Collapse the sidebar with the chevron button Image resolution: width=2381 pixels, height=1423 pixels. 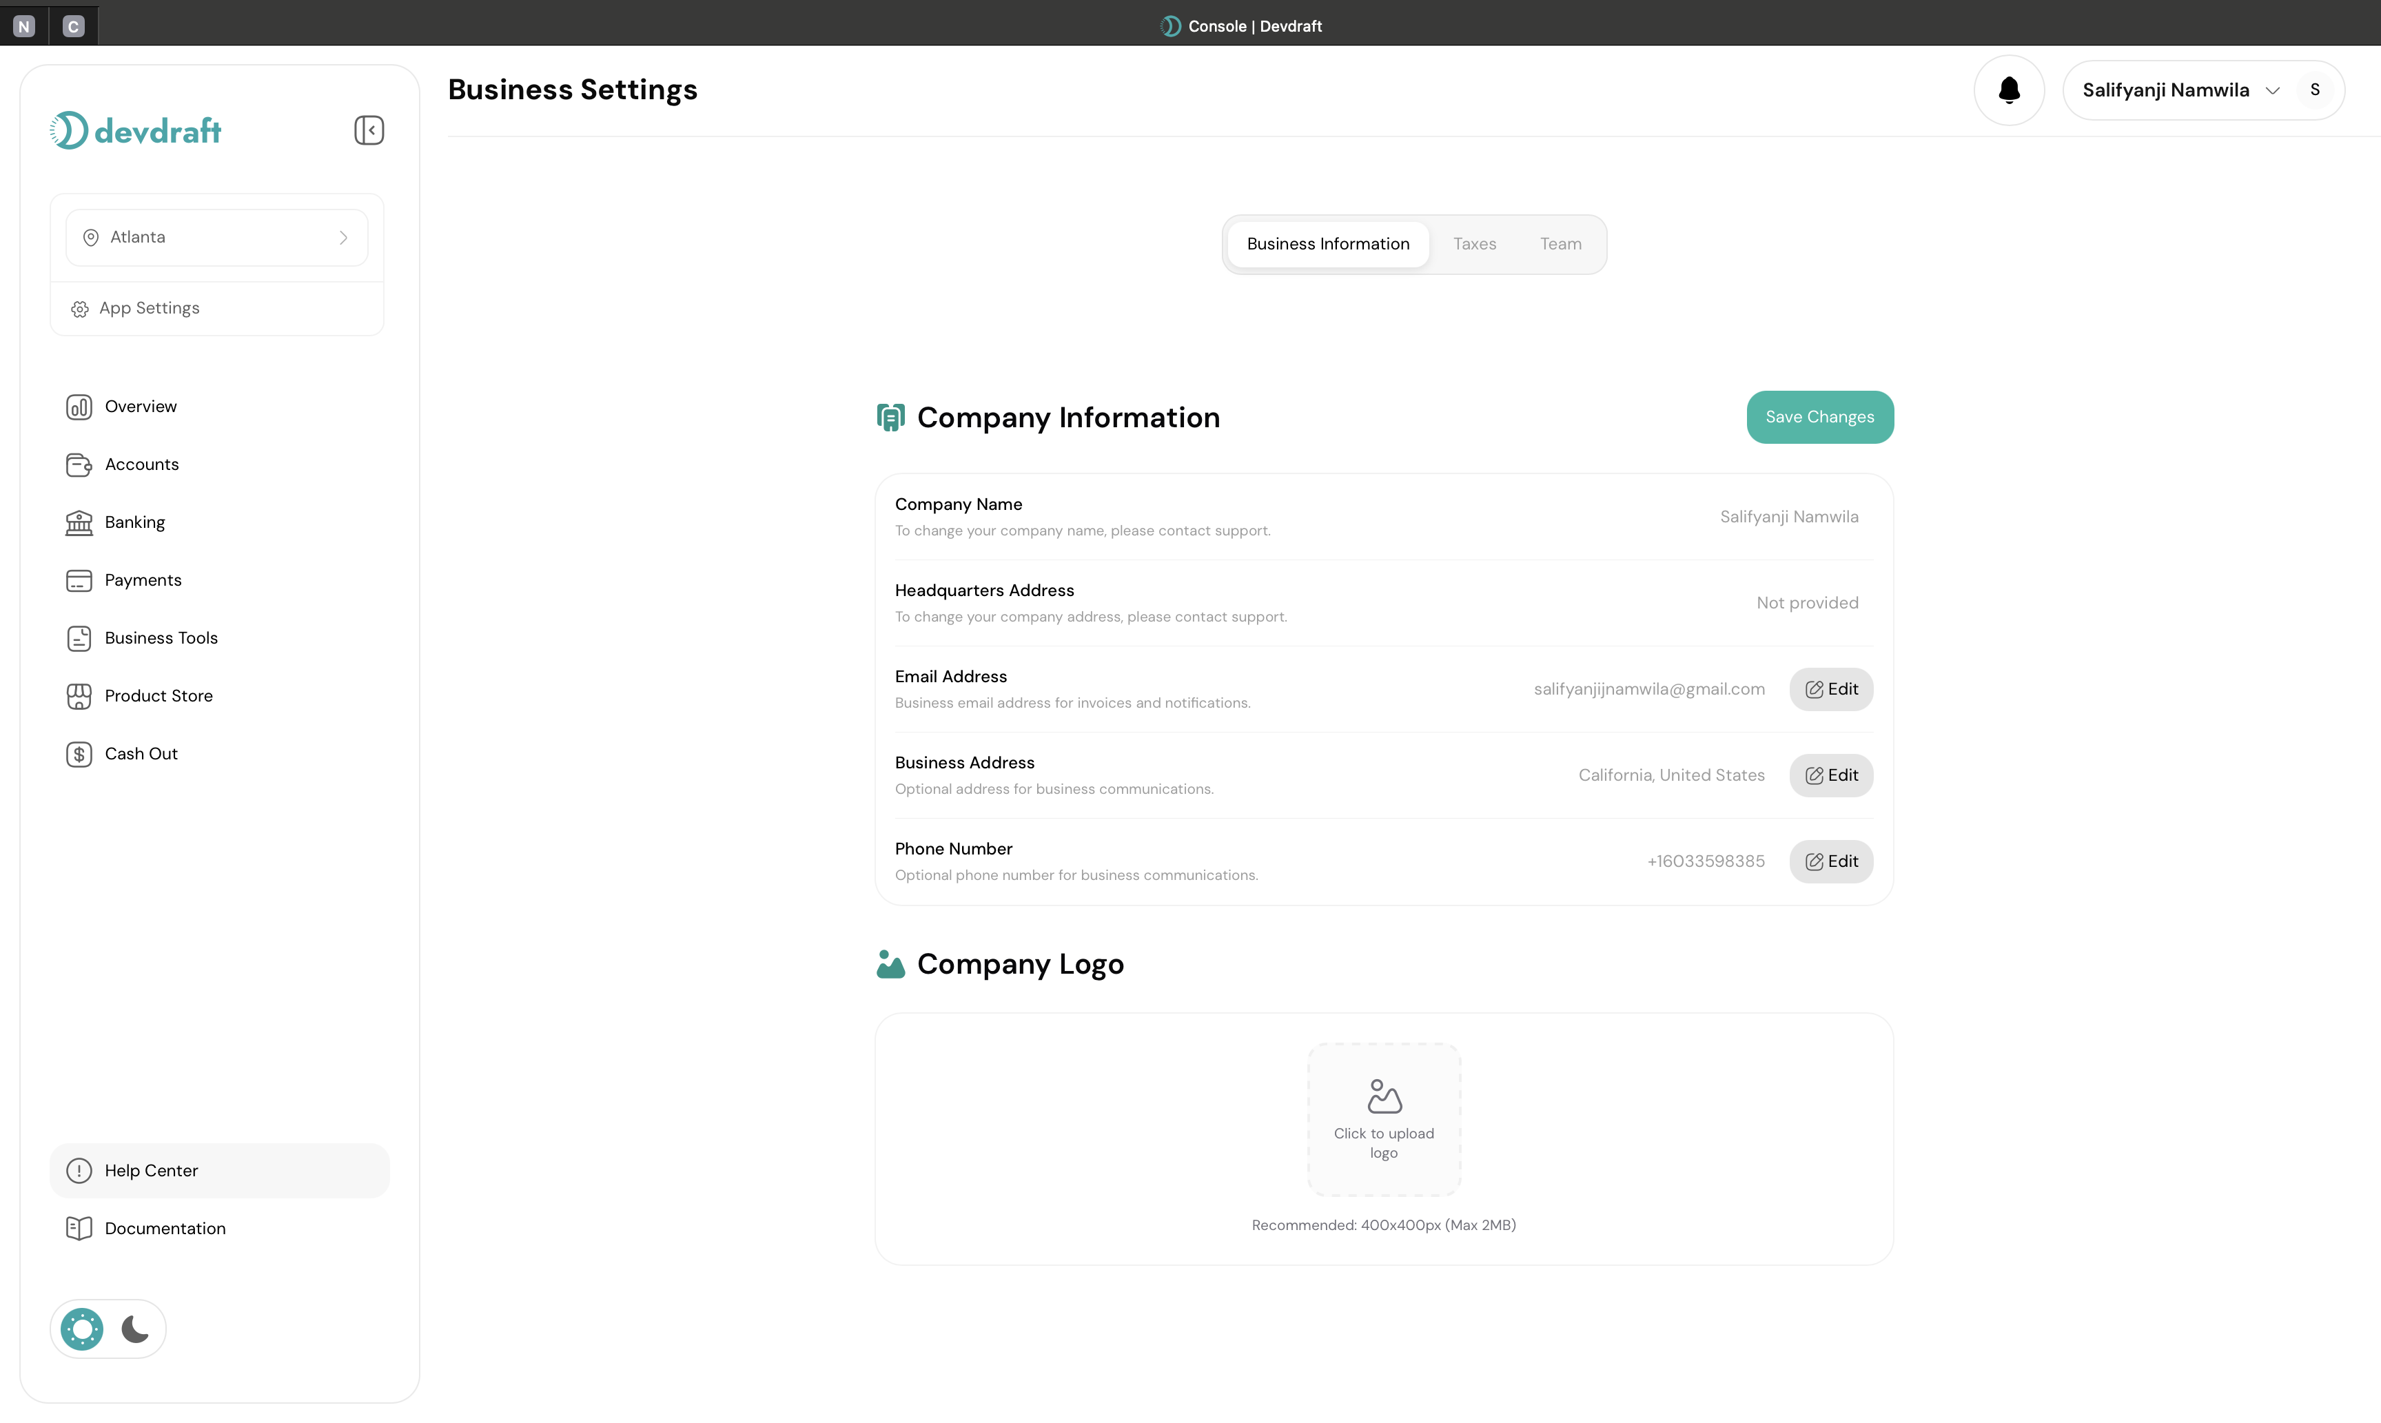click(x=368, y=130)
